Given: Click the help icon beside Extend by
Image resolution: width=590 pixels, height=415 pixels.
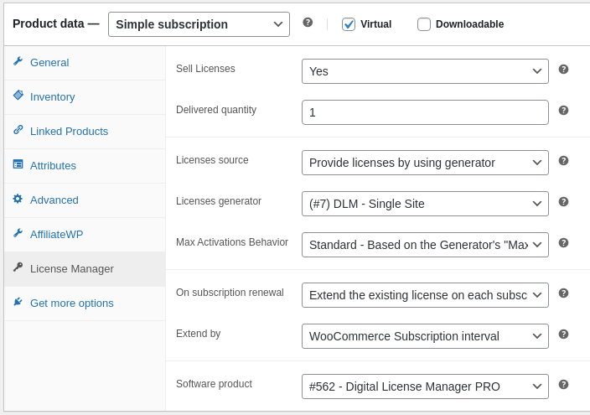Looking at the screenshot, I should coord(563,335).
